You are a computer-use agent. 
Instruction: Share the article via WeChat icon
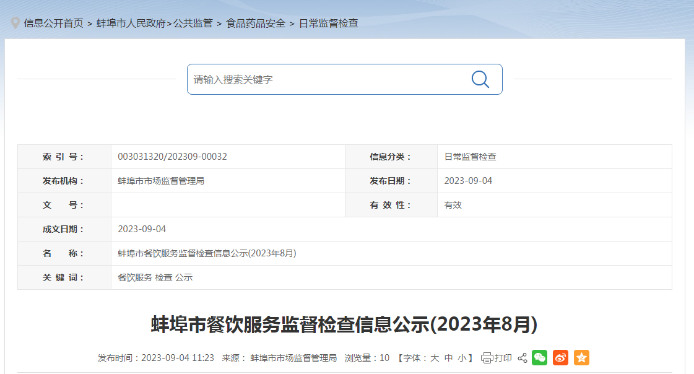[539, 358]
